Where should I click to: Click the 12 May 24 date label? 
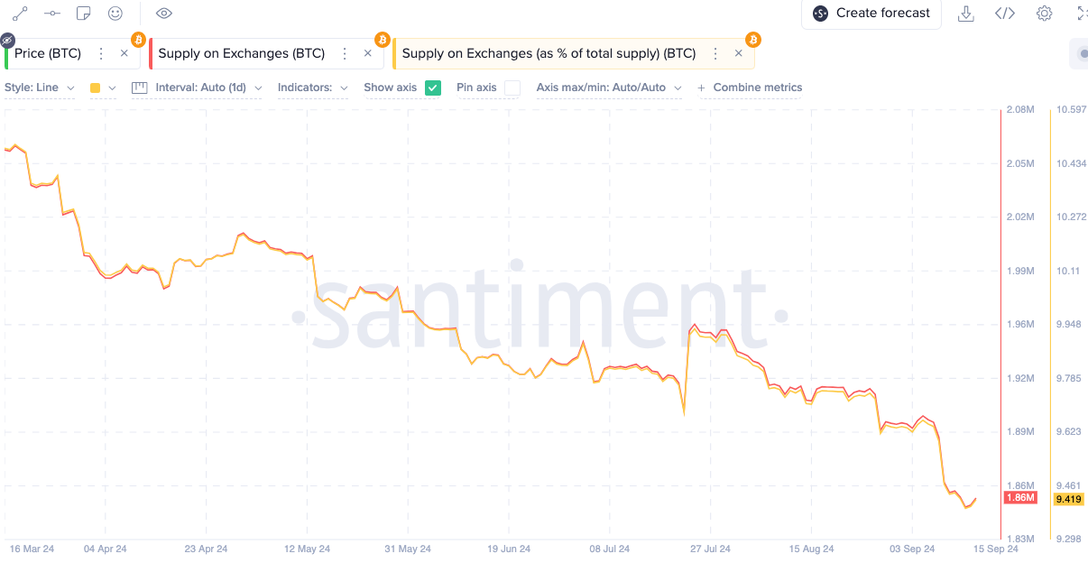tap(307, 549)
